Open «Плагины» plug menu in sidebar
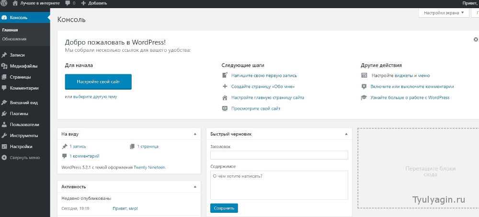Viewport: 479px width, 217px height. coord(19,114)
